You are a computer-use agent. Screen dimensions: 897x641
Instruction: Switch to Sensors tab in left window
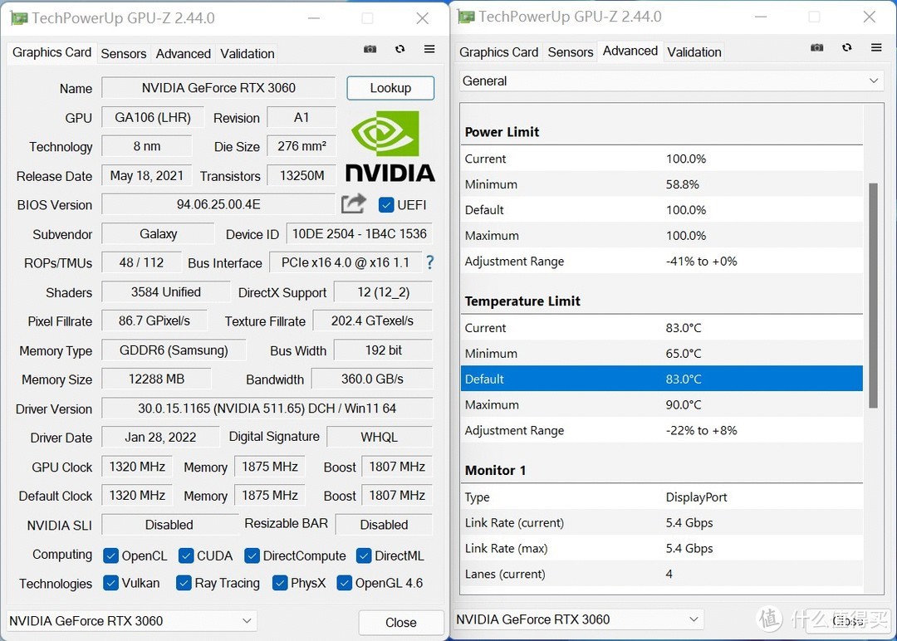point(124,54)
